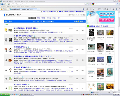Click the blue Help question mark icon
This screenshot has height=96, width=120.
point(117,9)
